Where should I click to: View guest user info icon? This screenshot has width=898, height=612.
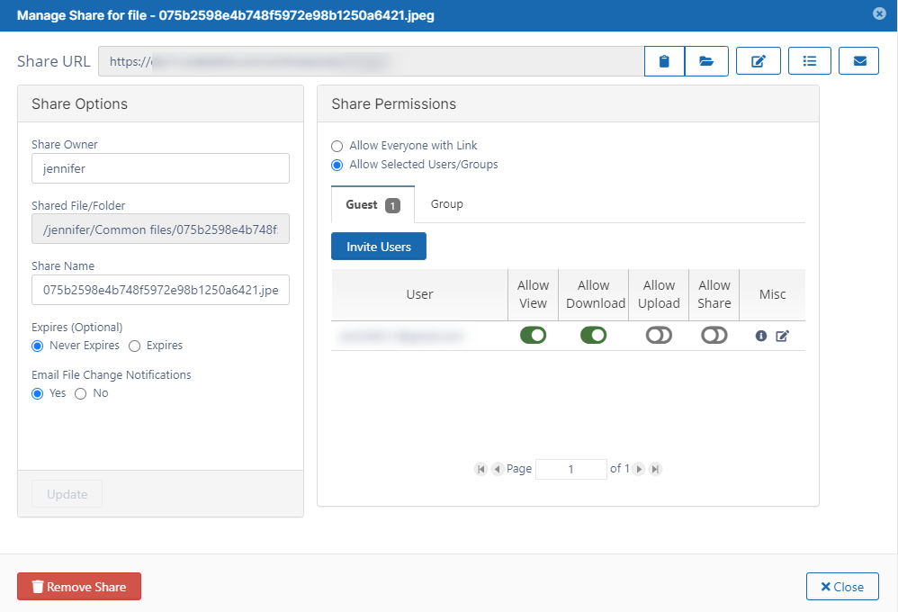pos(761,336)
